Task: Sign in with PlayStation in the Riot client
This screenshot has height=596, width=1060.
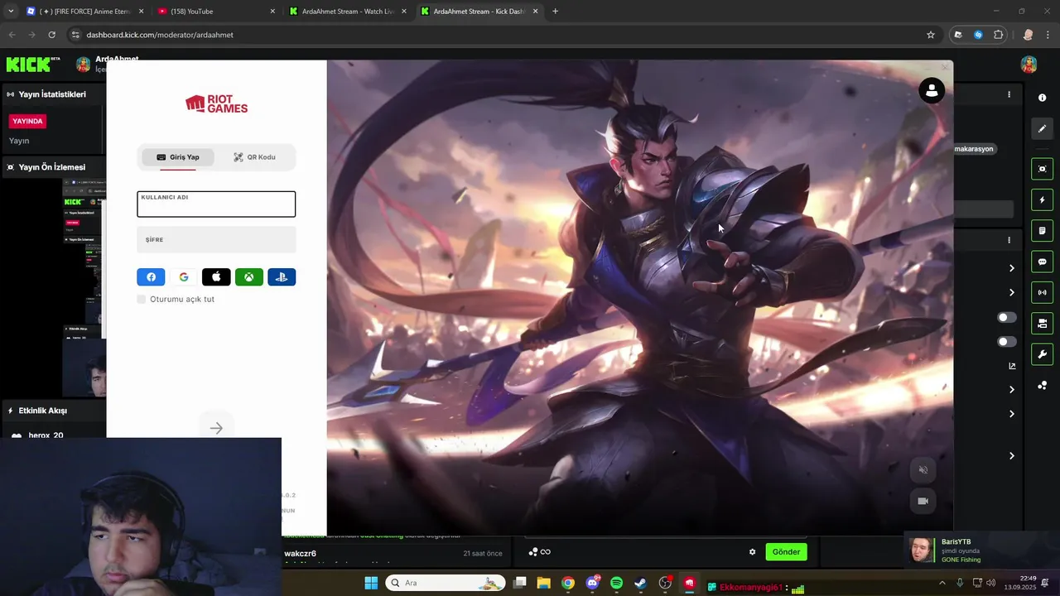Action: click(x=282, y=277)
